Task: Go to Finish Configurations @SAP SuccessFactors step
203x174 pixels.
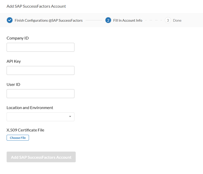Action: click(49, 20)
